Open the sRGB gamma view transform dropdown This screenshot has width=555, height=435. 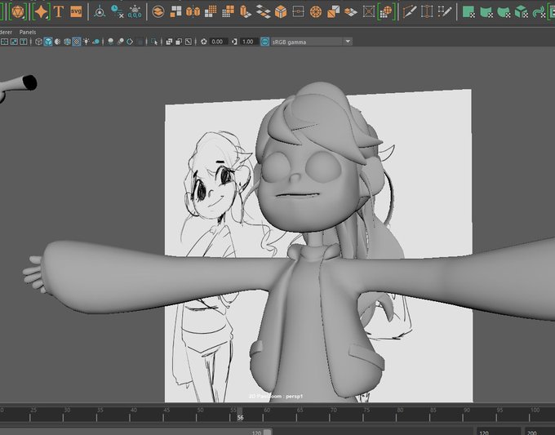click(x=312, y=42)
